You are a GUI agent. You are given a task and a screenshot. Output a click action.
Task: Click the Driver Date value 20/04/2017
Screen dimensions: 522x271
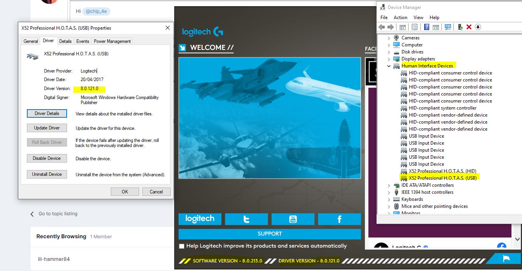point(92,80)
